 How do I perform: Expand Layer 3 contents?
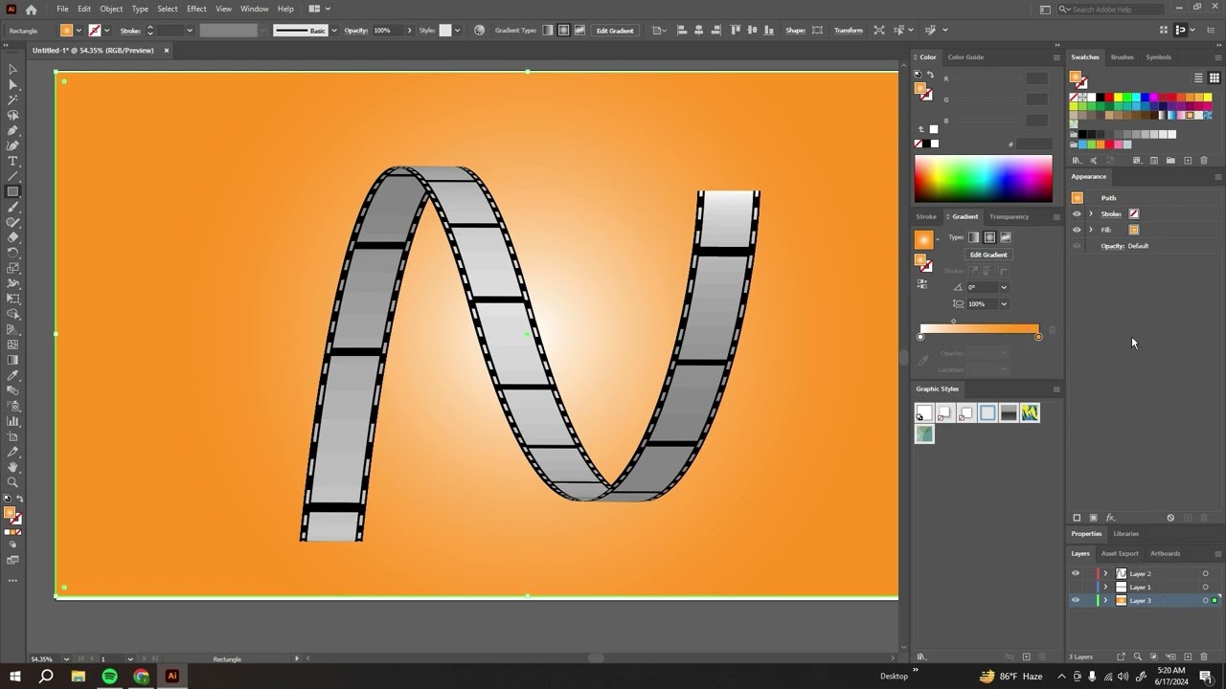tap(1105, 600)
